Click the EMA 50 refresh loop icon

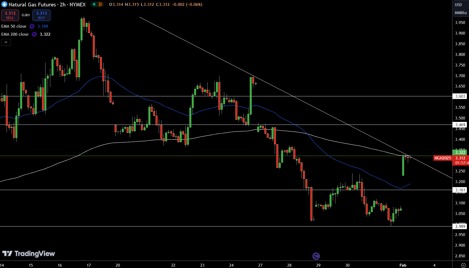pos(32,26)
